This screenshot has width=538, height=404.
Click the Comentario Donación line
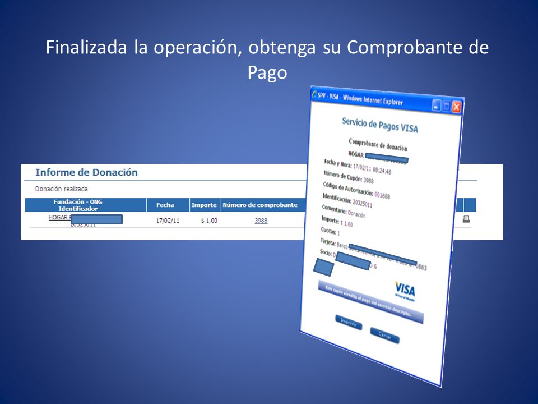[344, 212]
